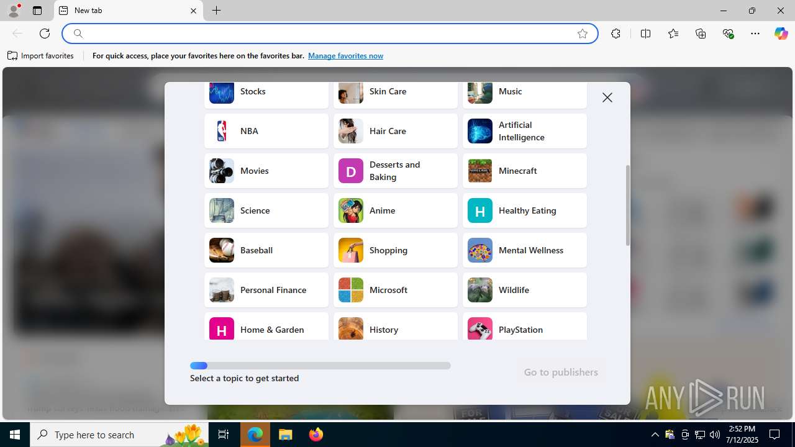Viewport: 795px width, 447px height.
Task: Close the topic selection dialog
Action: coord(607,97)
